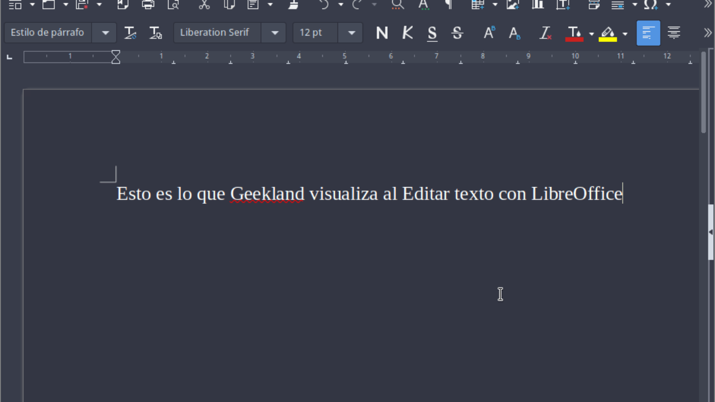Expand the 12 pt font size dropdown

click(x=351, y=33)
